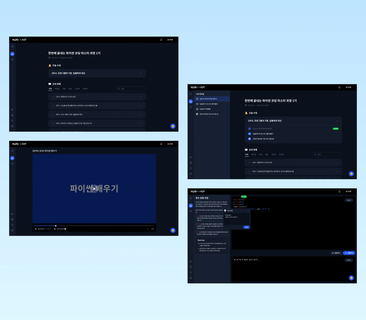The width and height of the screenshot is (366, 320).
Task: Select monitor sidebar icon in the 나의 강의실 screen
Action: click(191, 101)
